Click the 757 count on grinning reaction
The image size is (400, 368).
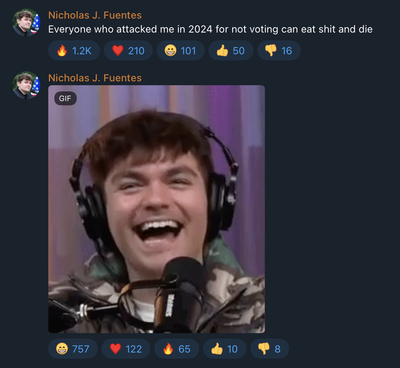(81, 349)
